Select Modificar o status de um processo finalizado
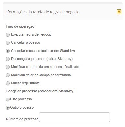The height and width of the screenshot is (127, 125). coord(8,67)
